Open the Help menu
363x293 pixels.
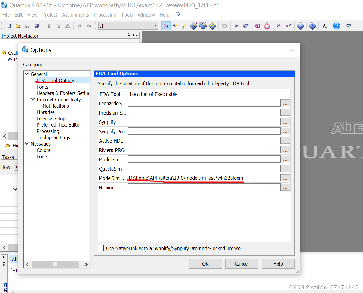[x=164, y=15]
